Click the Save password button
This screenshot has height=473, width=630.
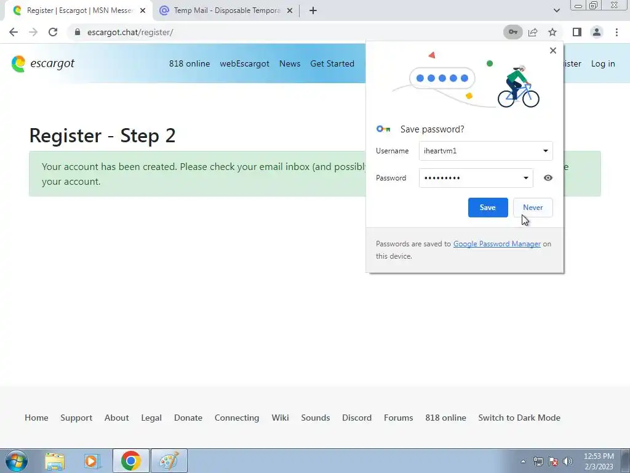coord(488,208)
